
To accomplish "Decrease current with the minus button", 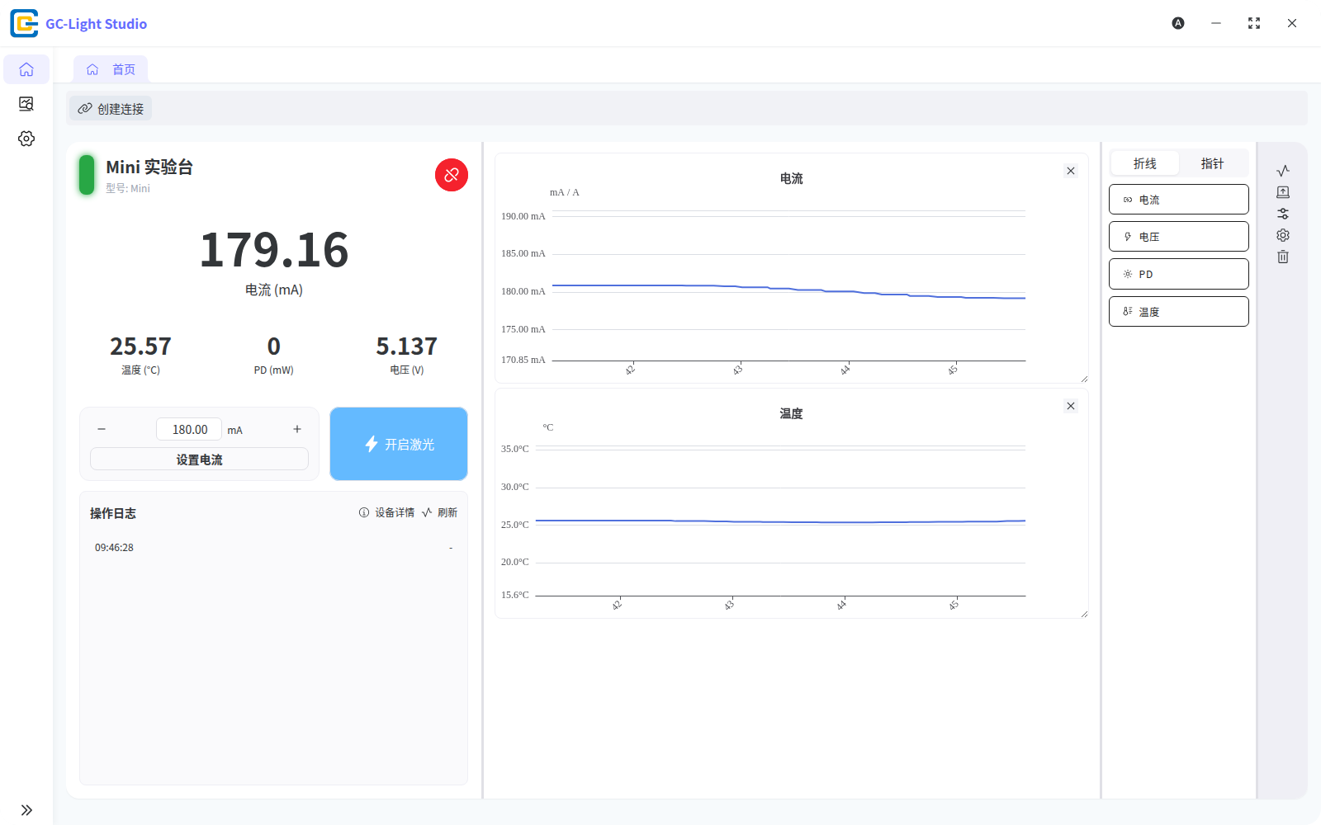I will click(x=102, y=429).
